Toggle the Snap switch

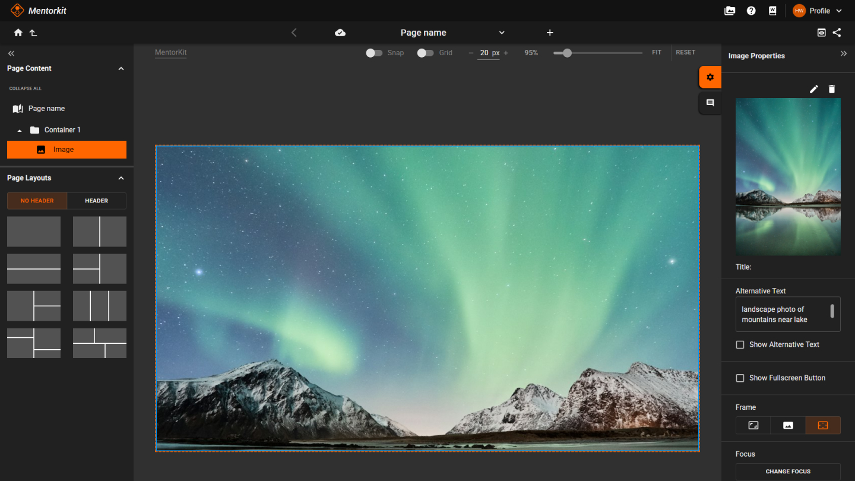(x=374, y=53)
